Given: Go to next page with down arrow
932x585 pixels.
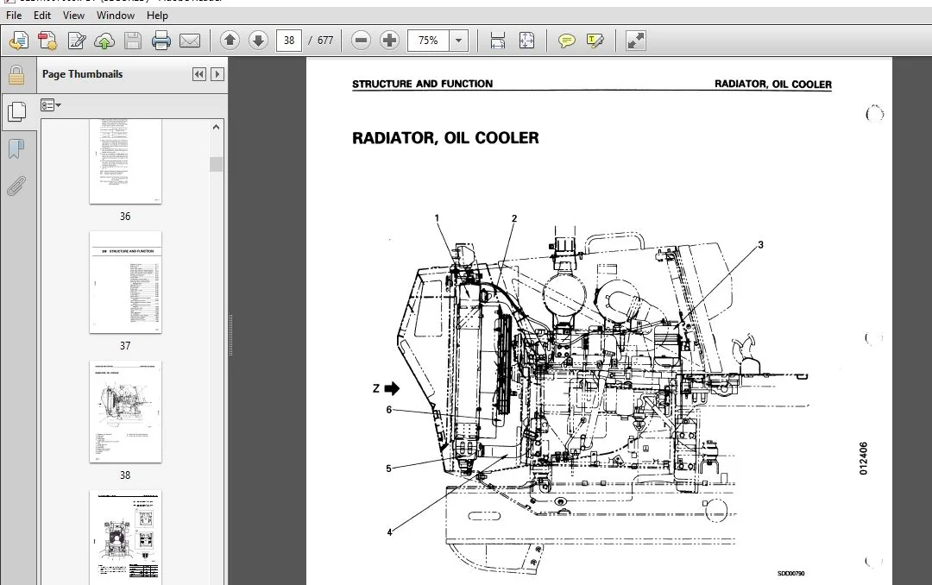Looking at the screenshot, I should coord(258,41).
